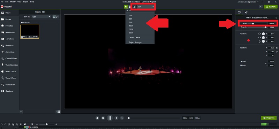Open the Modify menu

13,2
